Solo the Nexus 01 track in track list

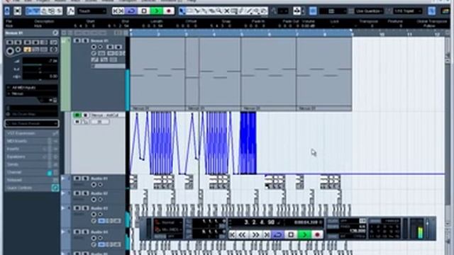click(85, 41)
